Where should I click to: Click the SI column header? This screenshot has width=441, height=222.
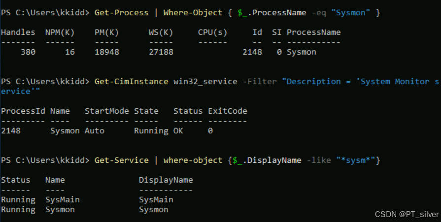[x=276, y=32]
